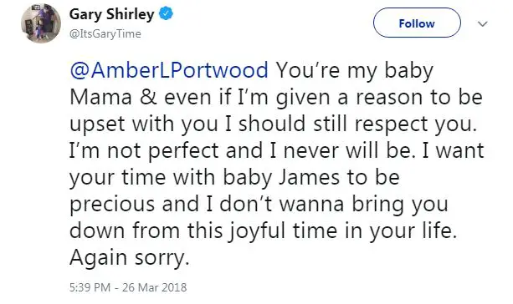Select the date 26 Mar 2018
The image size is (513, 304).
(x=155, y=287)
